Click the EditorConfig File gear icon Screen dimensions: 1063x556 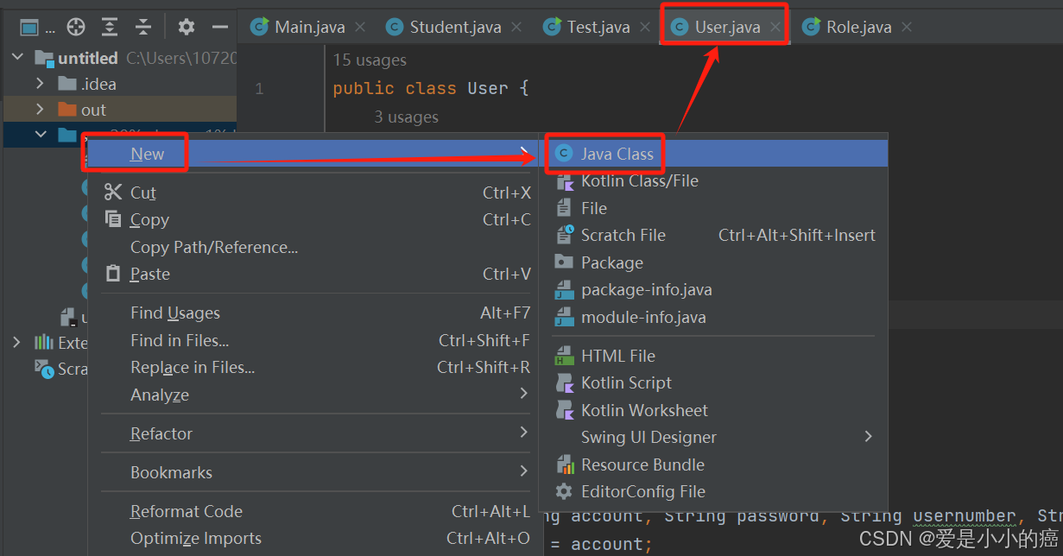coord(564,491)
